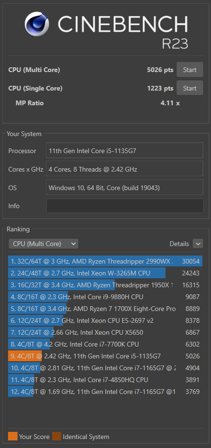Select ranking row Intel Core i7-4850HQ CPU

(x=105, y=380)
